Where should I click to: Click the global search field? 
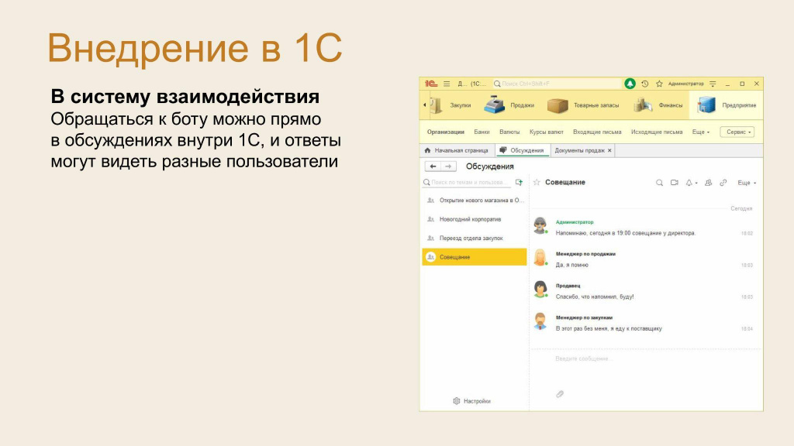[557, 84]
